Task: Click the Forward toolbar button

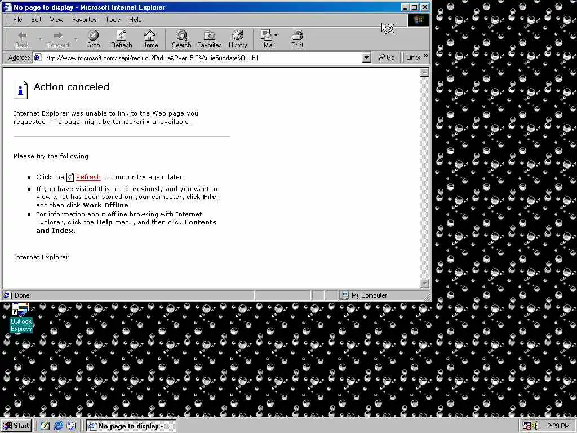Action: pyautogui.click(x=58, y=39)
